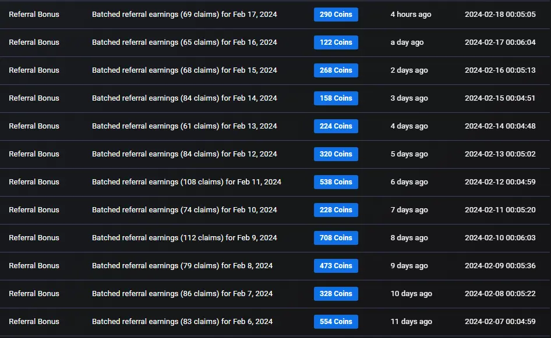Select the "228 Coins" badge

[x=336, y=210]
